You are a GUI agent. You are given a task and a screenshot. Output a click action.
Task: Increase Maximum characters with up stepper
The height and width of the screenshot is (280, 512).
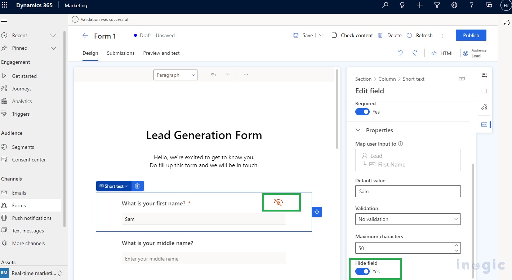coord(457,245)
